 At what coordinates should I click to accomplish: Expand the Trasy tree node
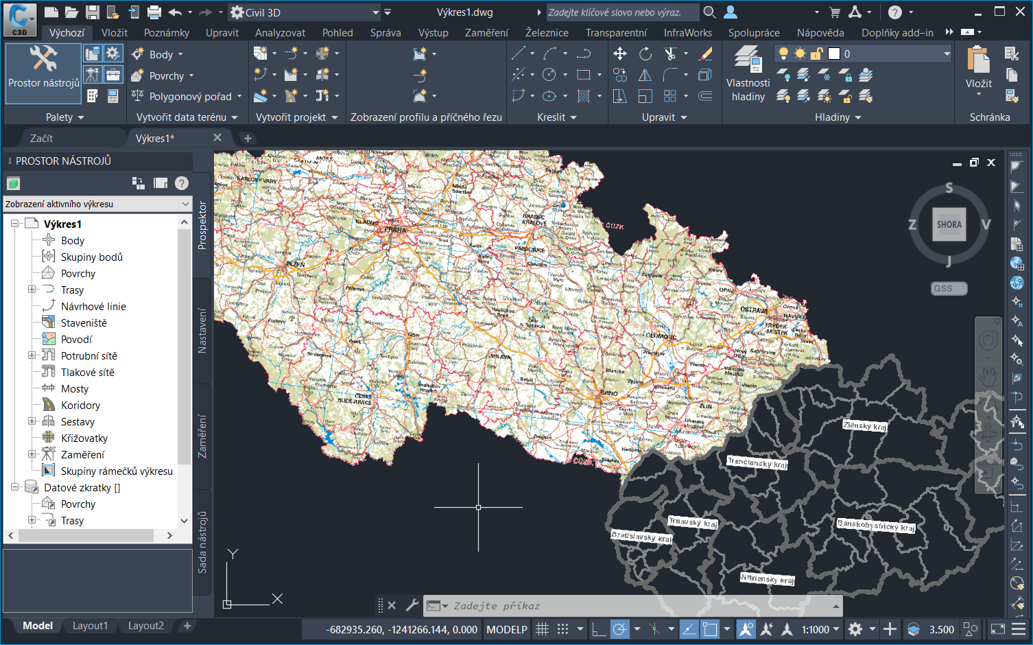point(32,290)
